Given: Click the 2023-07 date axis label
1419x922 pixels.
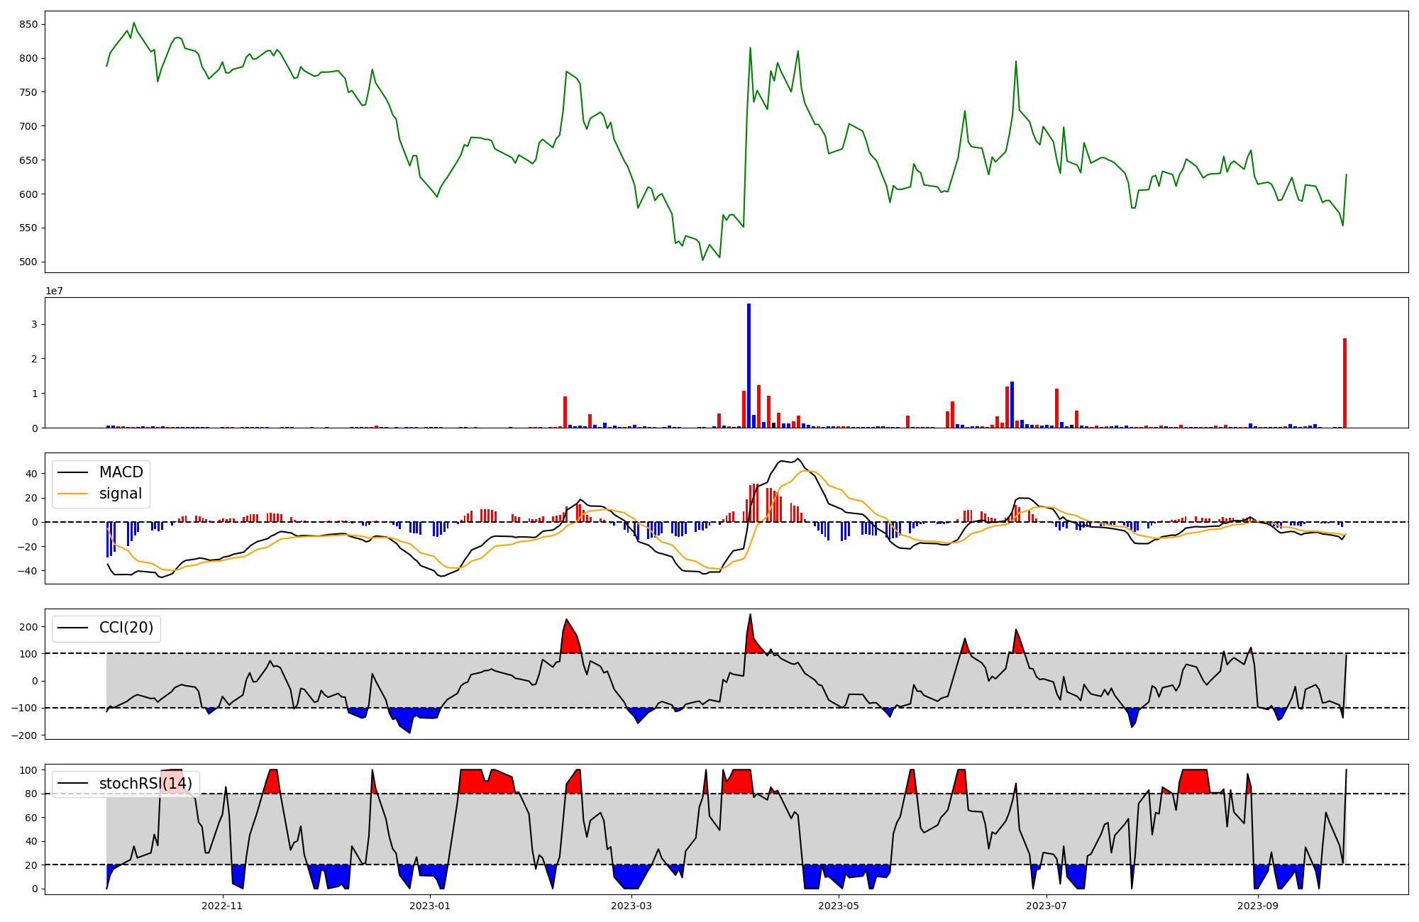Looking at the screenshot, I should click(x=1047, y=906).
